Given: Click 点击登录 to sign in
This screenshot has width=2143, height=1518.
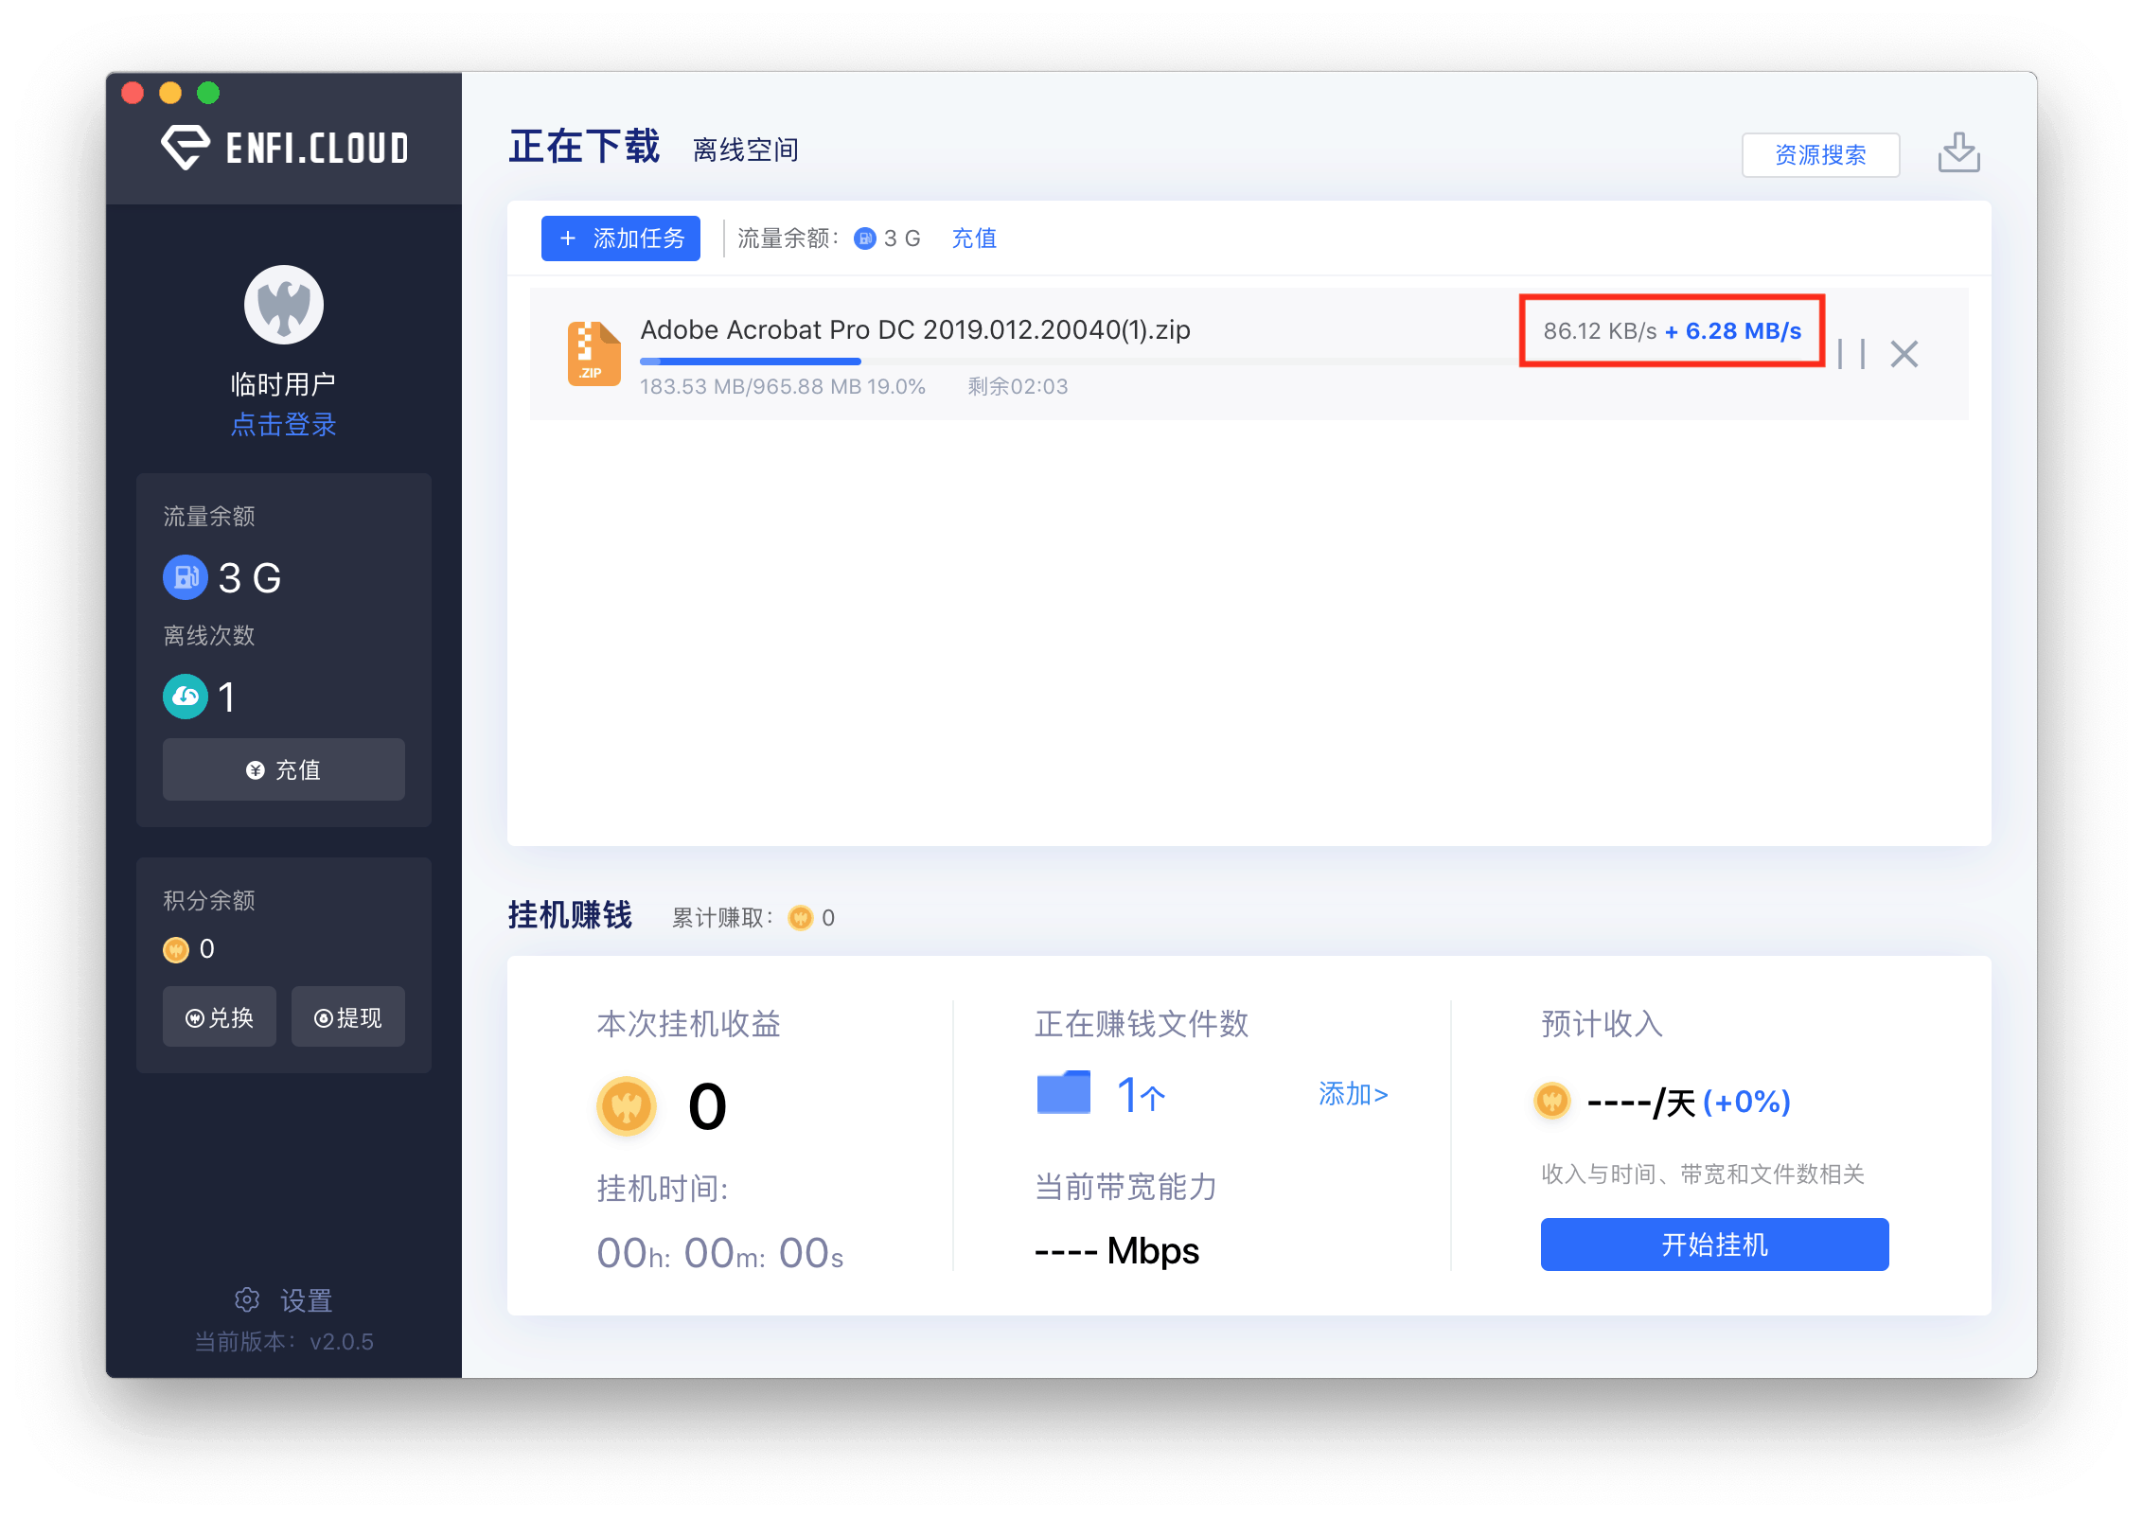Looking at the screenshot, I should [x=284, y=425].
